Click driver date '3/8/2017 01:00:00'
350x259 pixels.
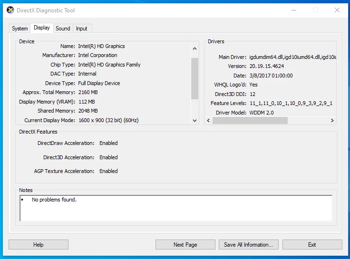click(x=271, y=76)
